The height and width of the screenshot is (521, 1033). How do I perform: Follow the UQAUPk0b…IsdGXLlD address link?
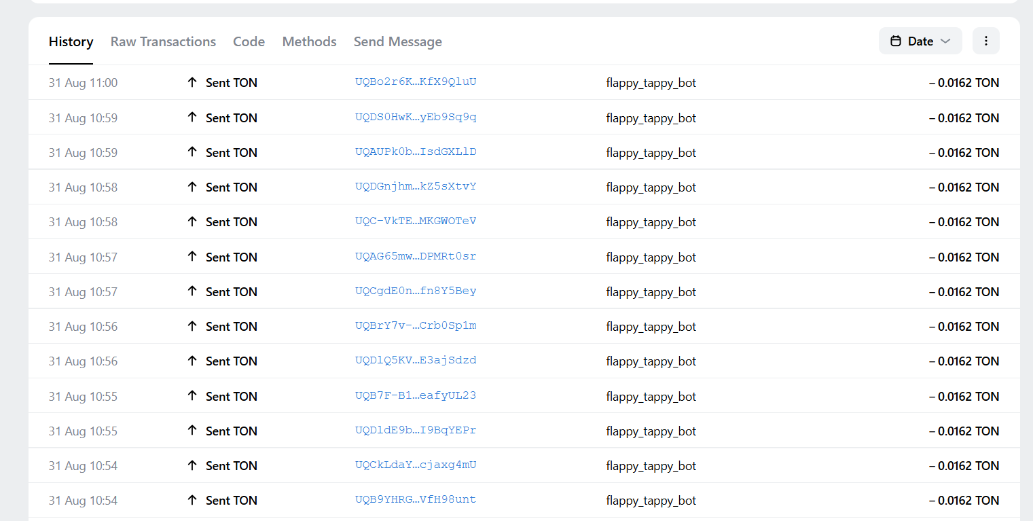[x=416, y=151]
